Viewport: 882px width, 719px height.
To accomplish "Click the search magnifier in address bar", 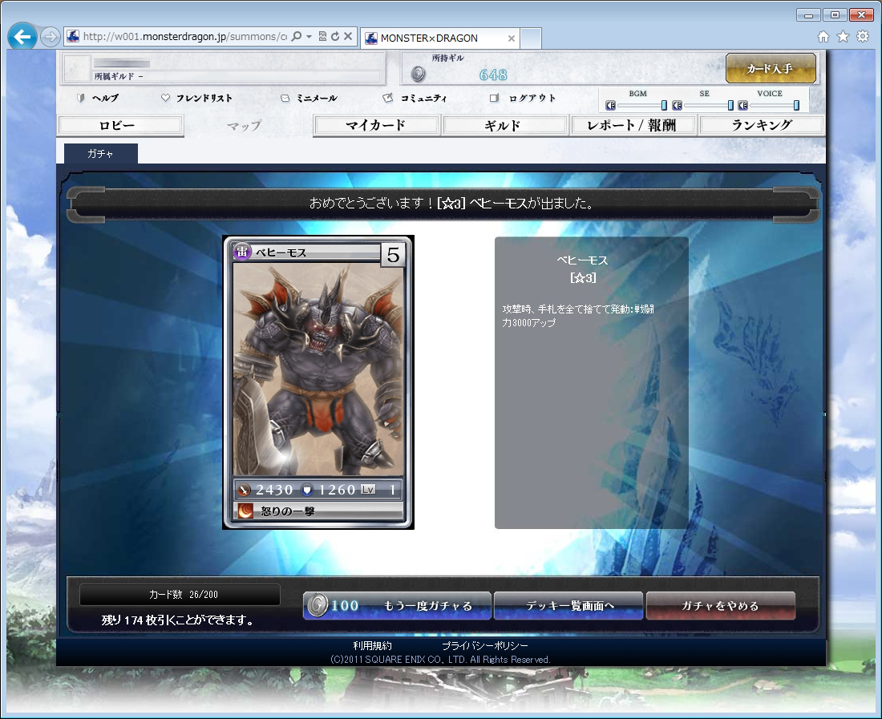I will [x=297, y=37].
